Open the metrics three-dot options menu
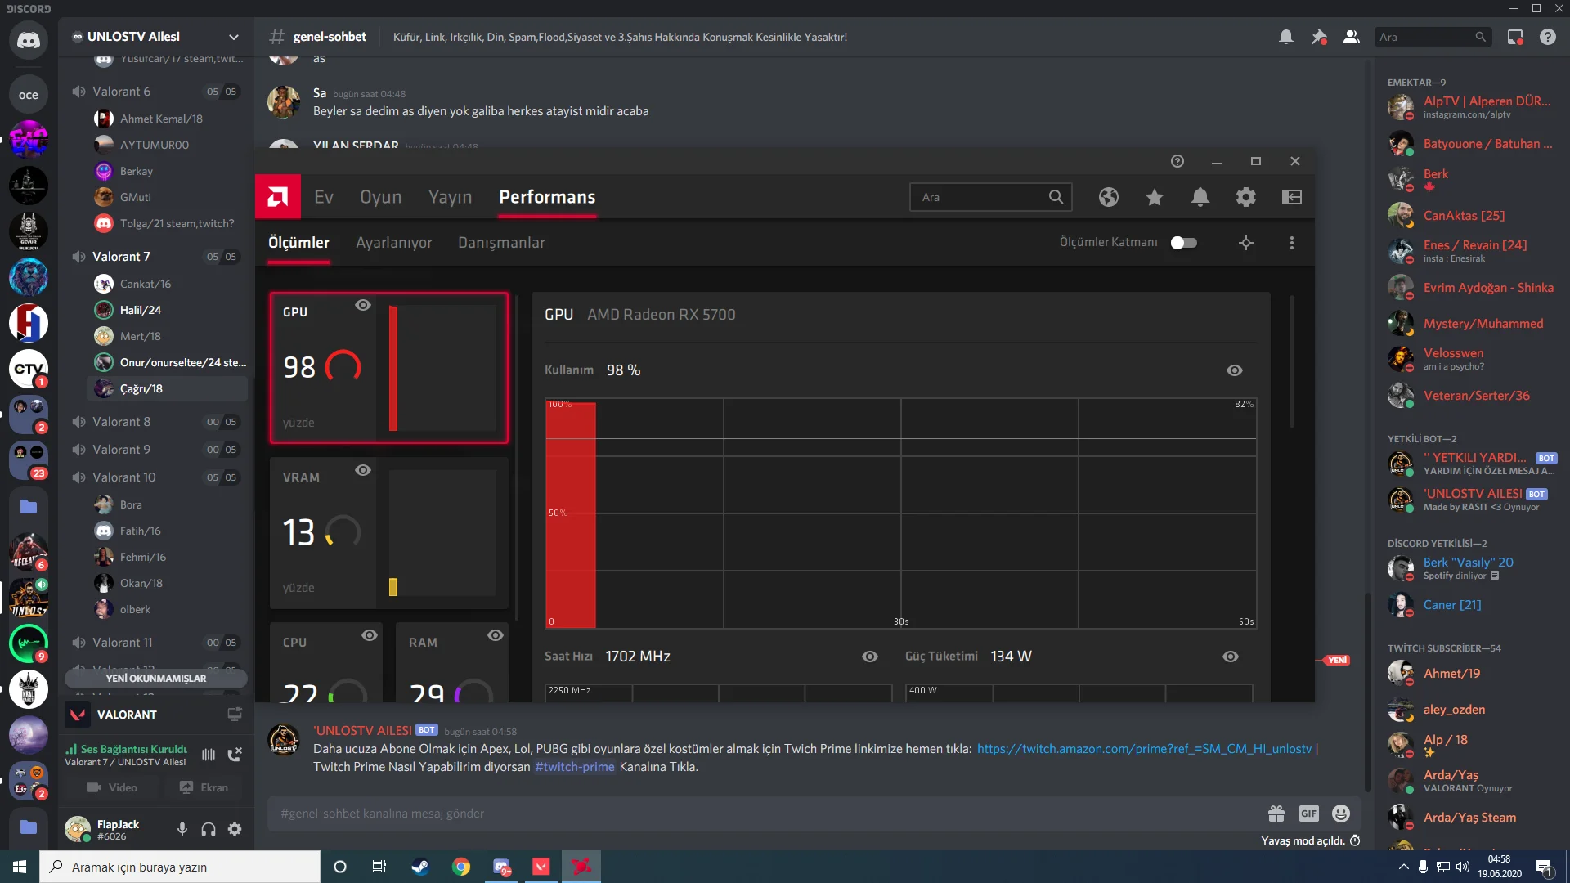 click(x=1292, y=243)
